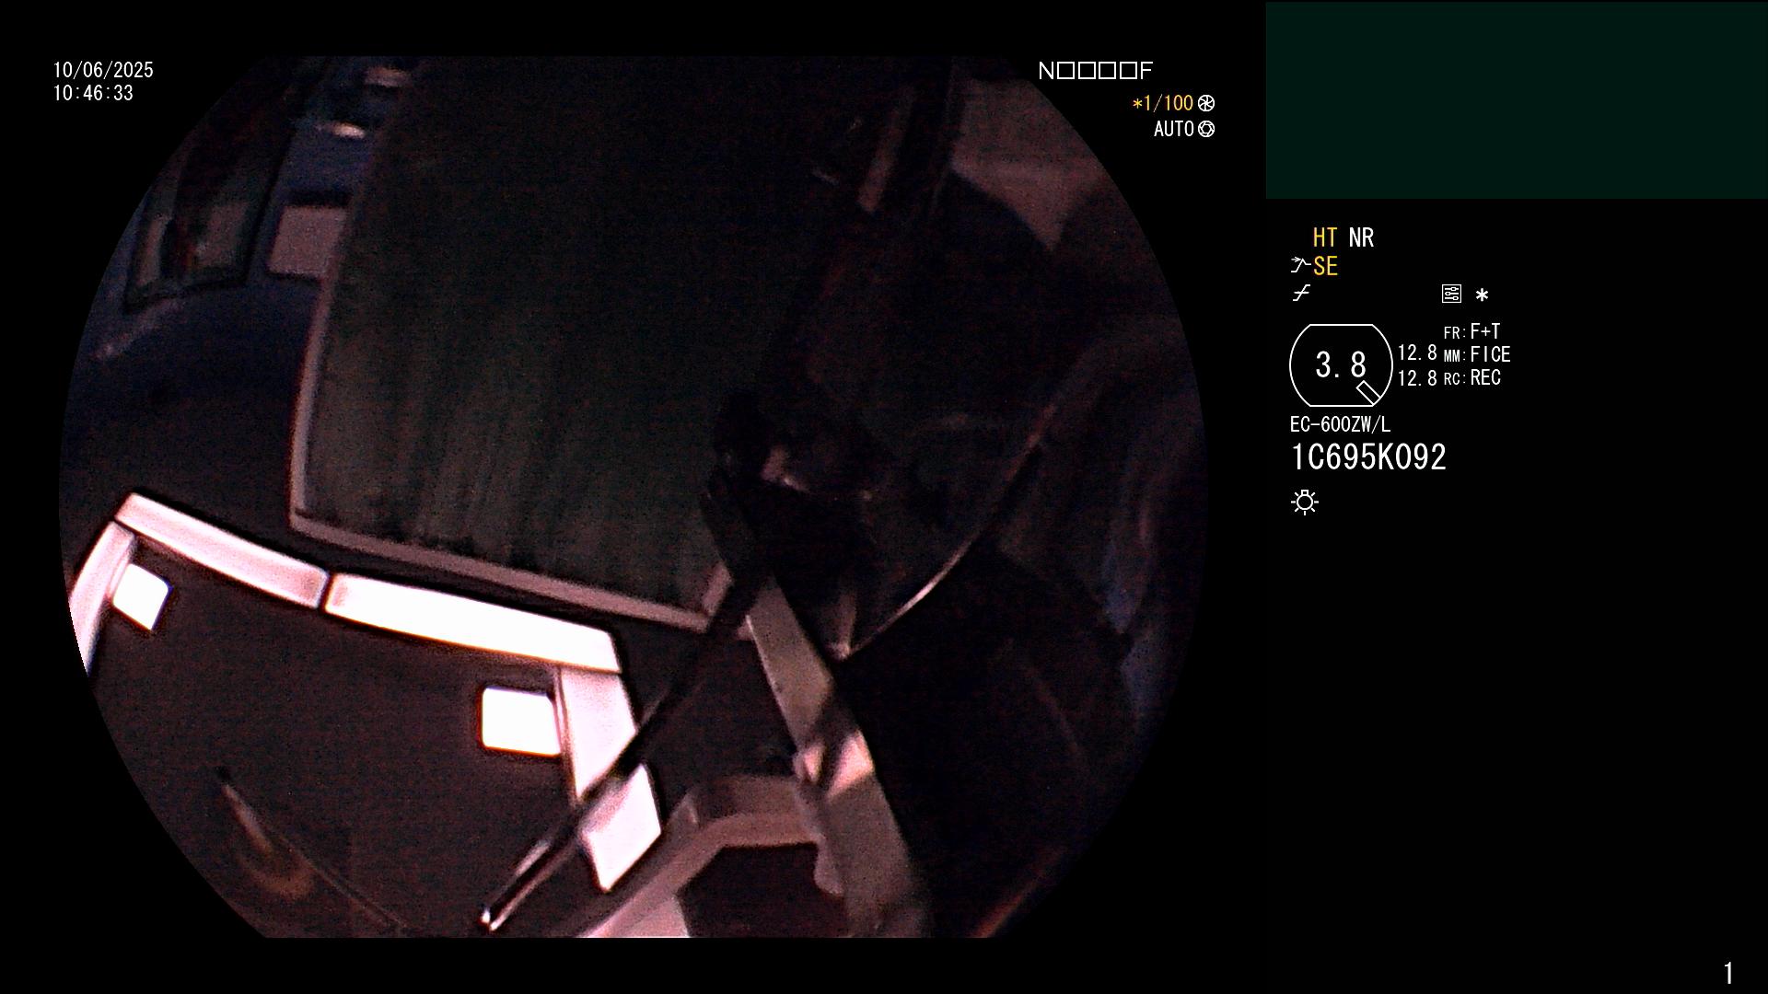Click the dark green patient info panel

(1517, 100)
